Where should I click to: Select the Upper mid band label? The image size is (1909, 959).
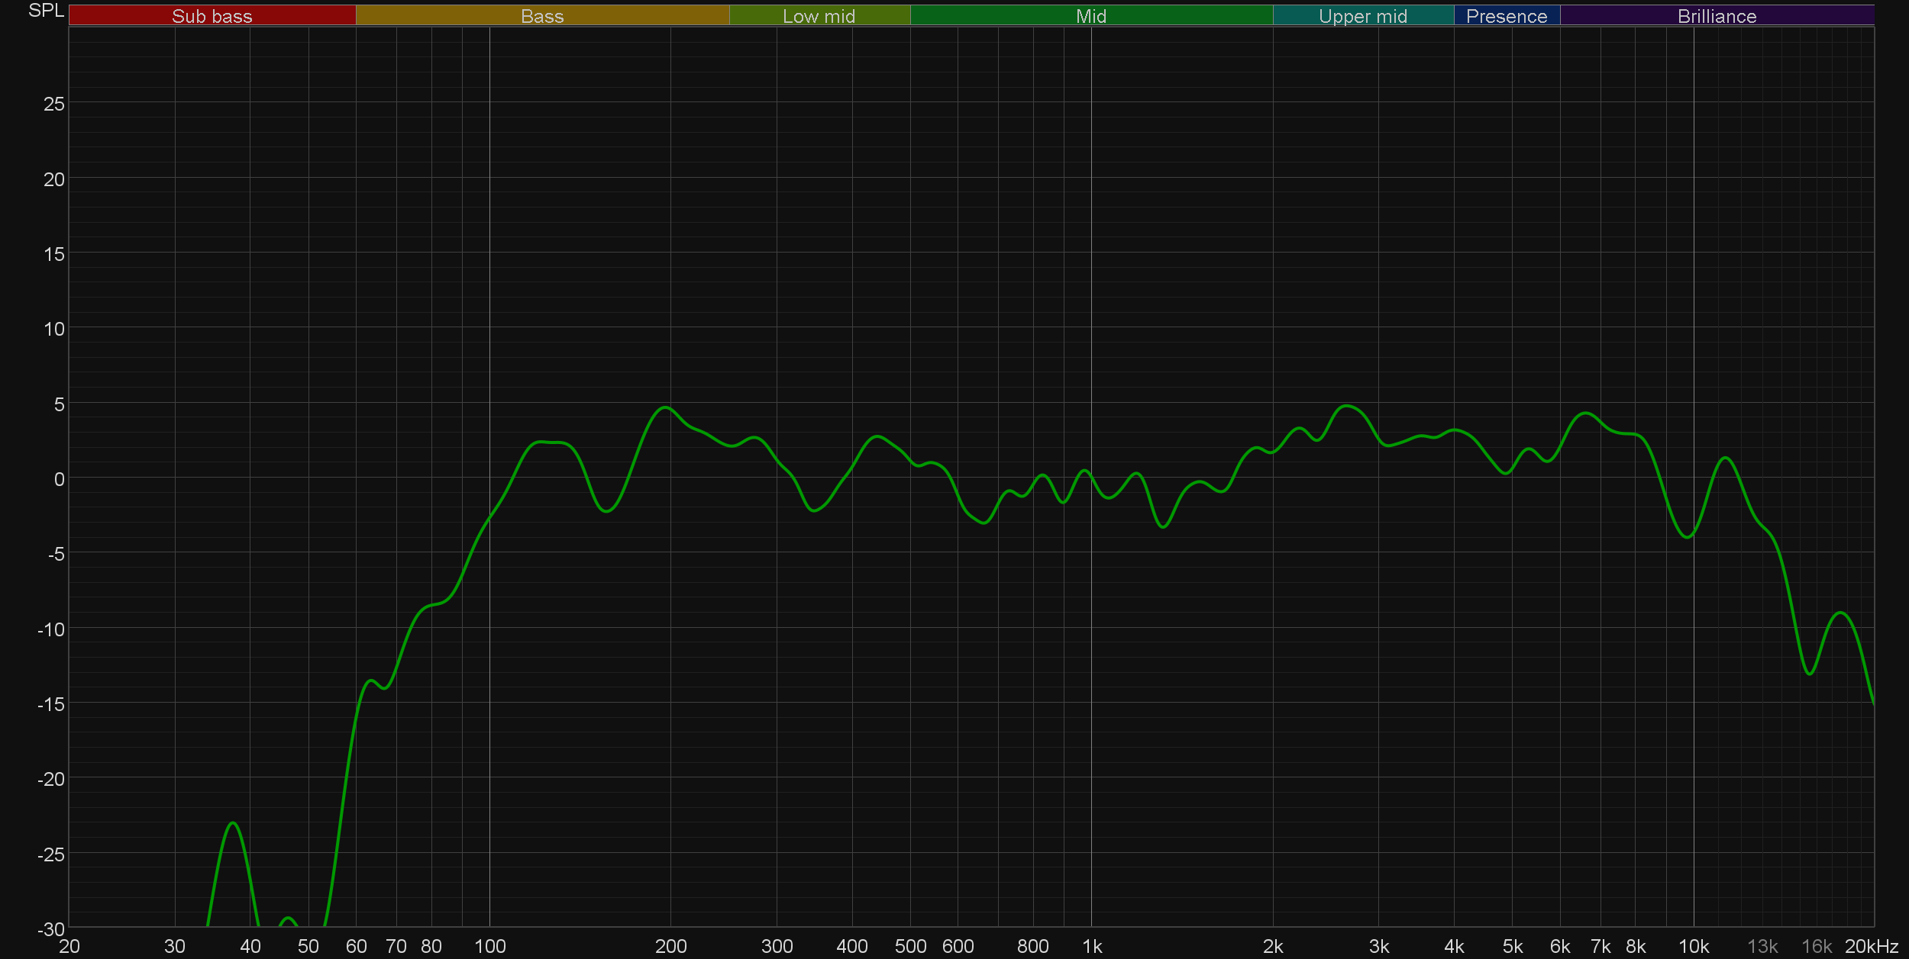coord(1362,16)
